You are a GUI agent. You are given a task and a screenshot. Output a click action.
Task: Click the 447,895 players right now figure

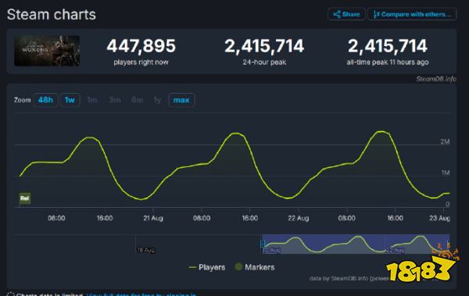click(x=141, y=46)
